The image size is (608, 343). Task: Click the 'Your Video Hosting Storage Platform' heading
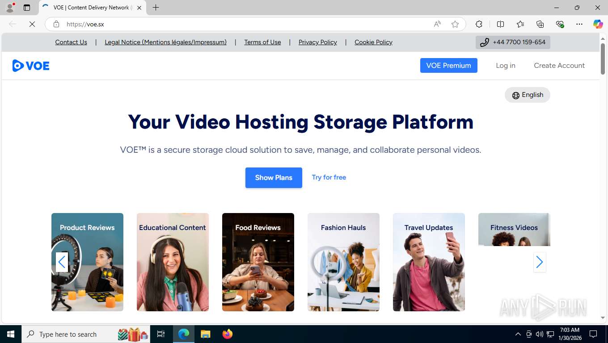tap(300, 122)
